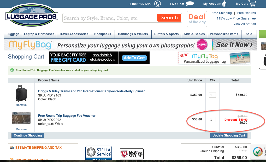Open 115% Low Price Guarantee link
Viewport: 266px width, 162px height.
click(x=236, y=18)
